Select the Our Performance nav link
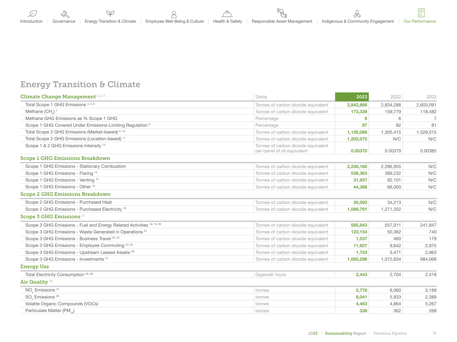Image resolution: width=457 pixels, height=342 pixels. pyautogui.click(x=420, y=21)
